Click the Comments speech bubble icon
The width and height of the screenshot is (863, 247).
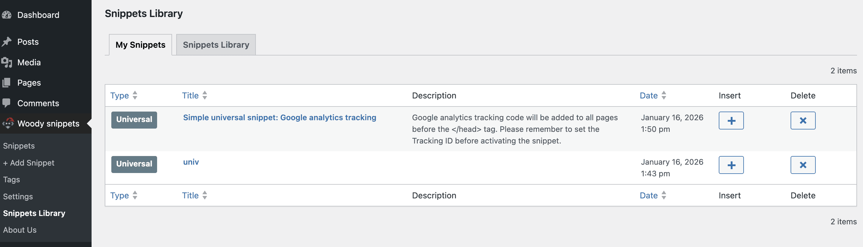[7, 103]
